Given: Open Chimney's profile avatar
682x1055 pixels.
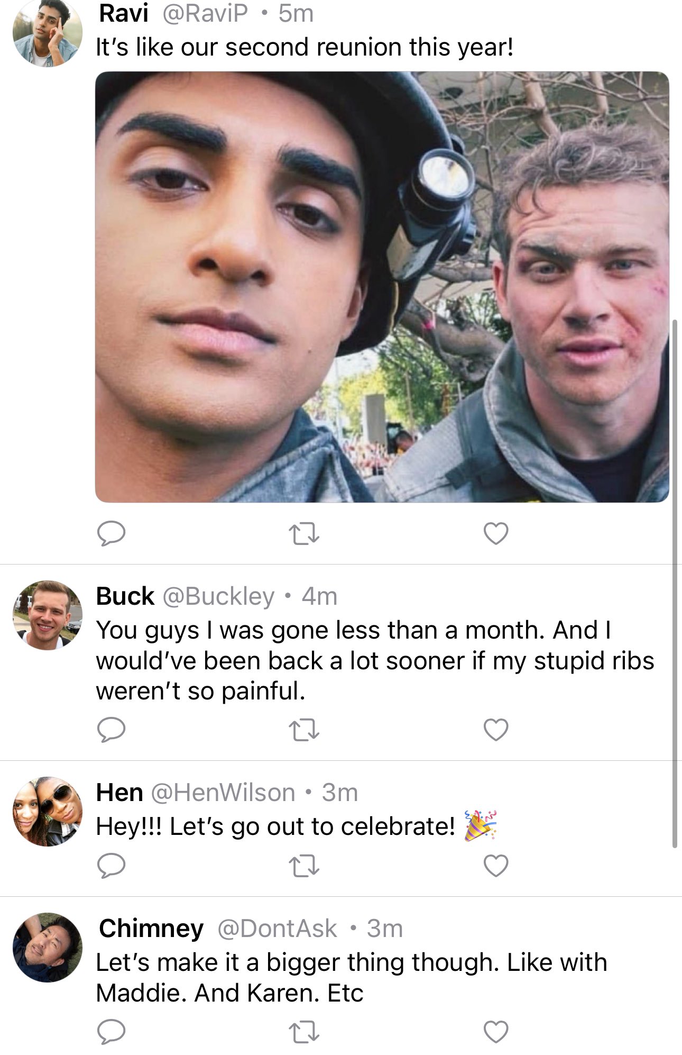Looking at the screenshot, I should point(48,947).
